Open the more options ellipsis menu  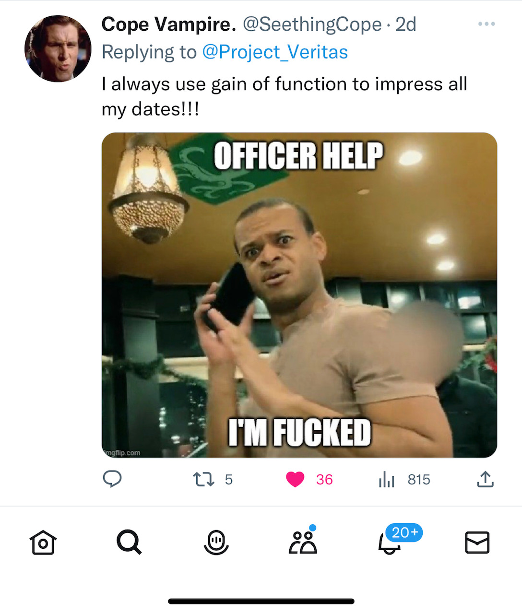(x=486, y=23)
